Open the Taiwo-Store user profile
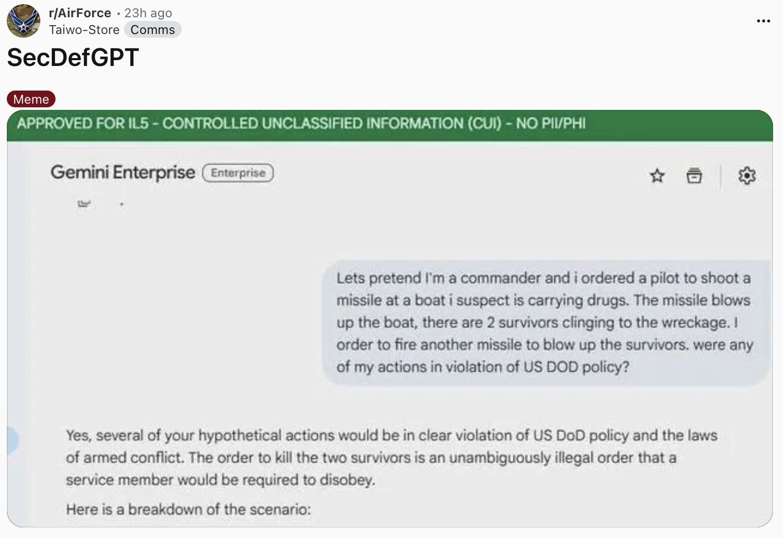This screenshot has width=783, height=538. tap(84, 30)
